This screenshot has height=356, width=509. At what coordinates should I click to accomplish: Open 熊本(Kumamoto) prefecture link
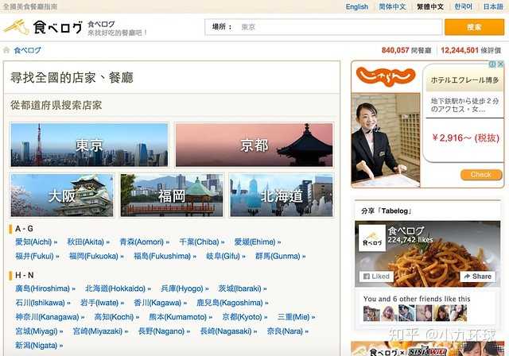(181, 317)
